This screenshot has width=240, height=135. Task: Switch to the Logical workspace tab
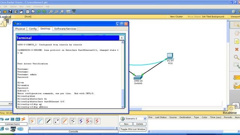6,17
